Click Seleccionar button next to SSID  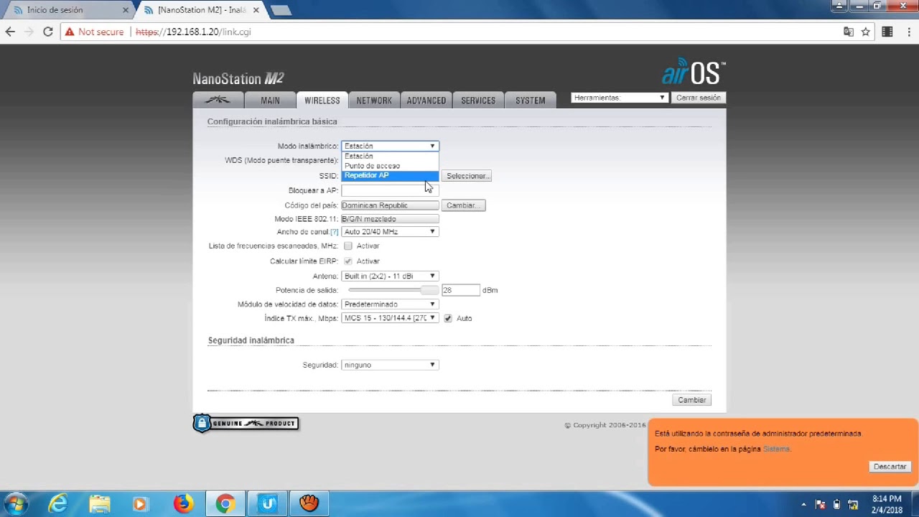pyautogui.click(x=467, y=176)
